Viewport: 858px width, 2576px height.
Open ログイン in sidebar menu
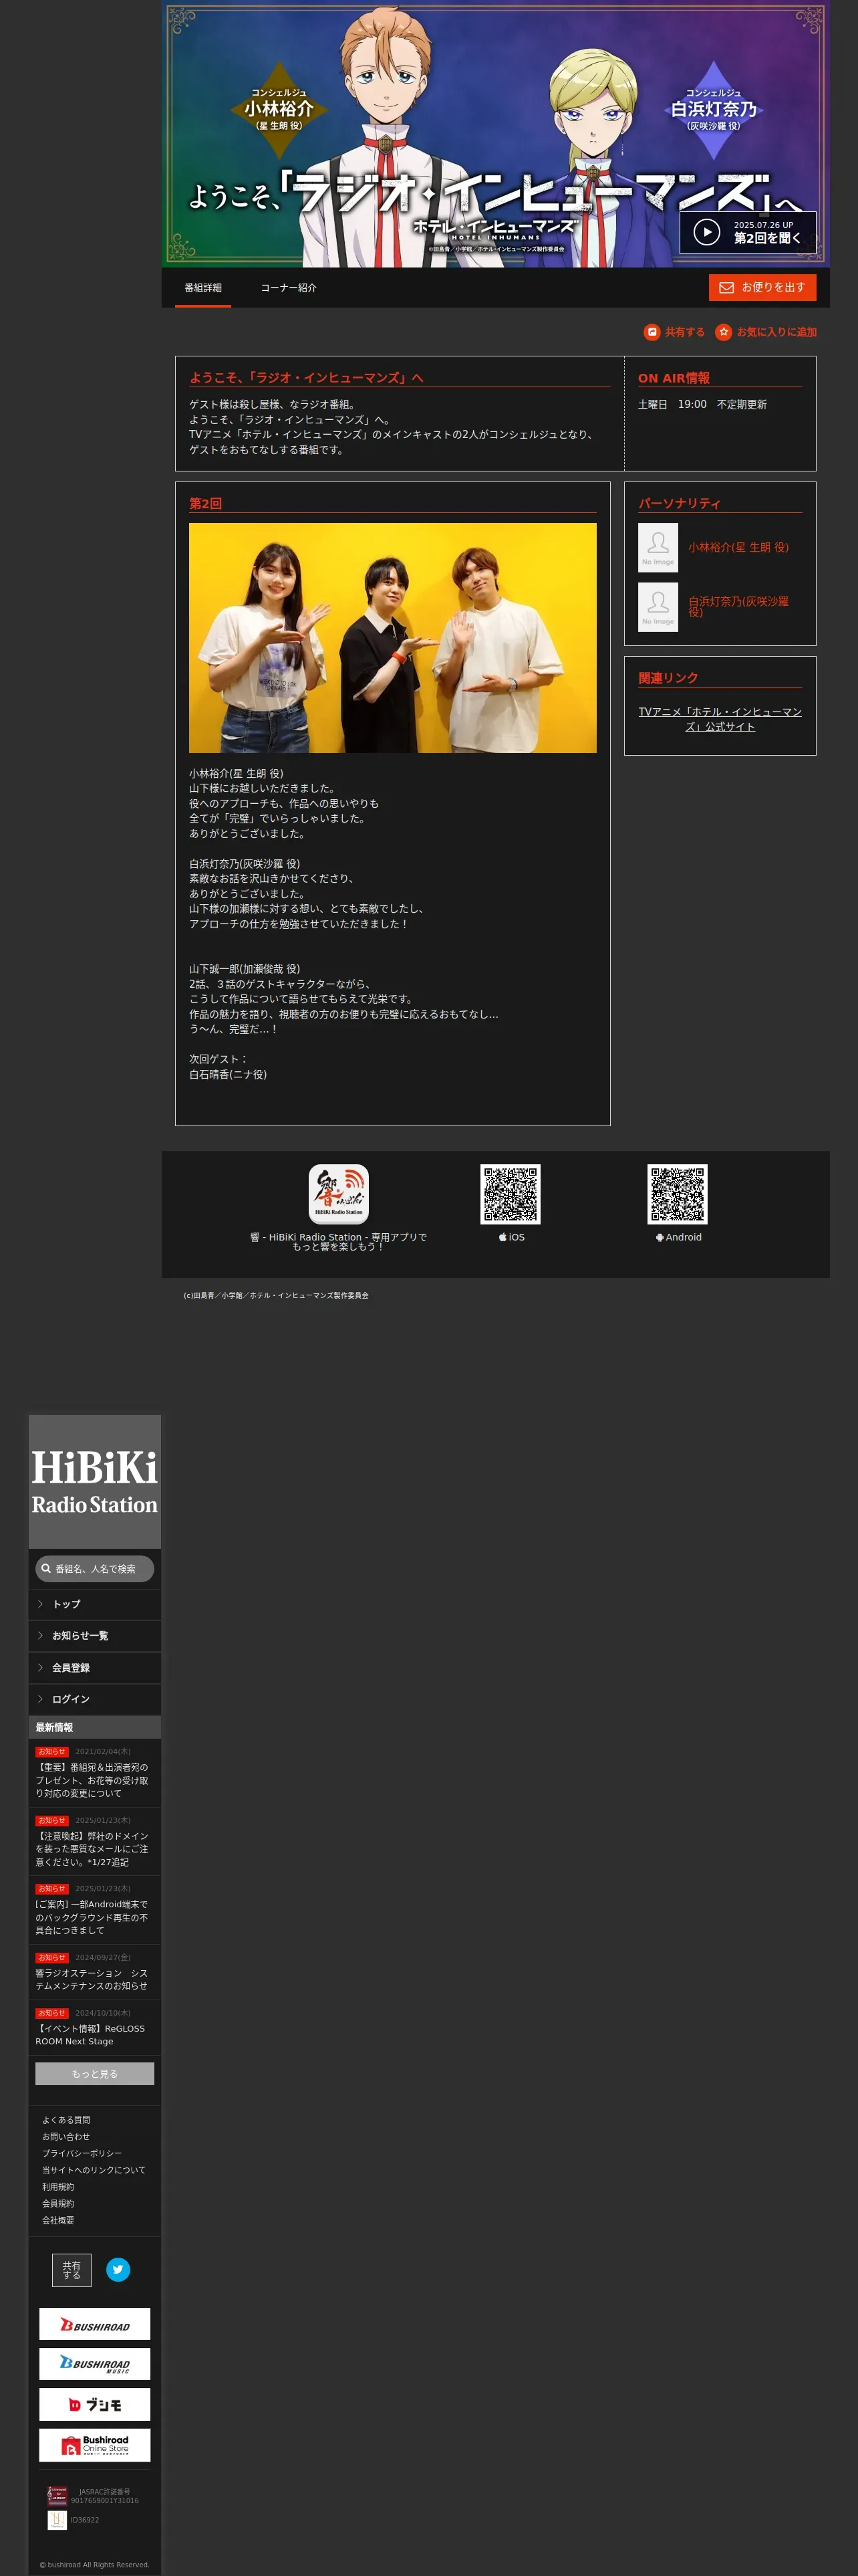[95, 1699]
